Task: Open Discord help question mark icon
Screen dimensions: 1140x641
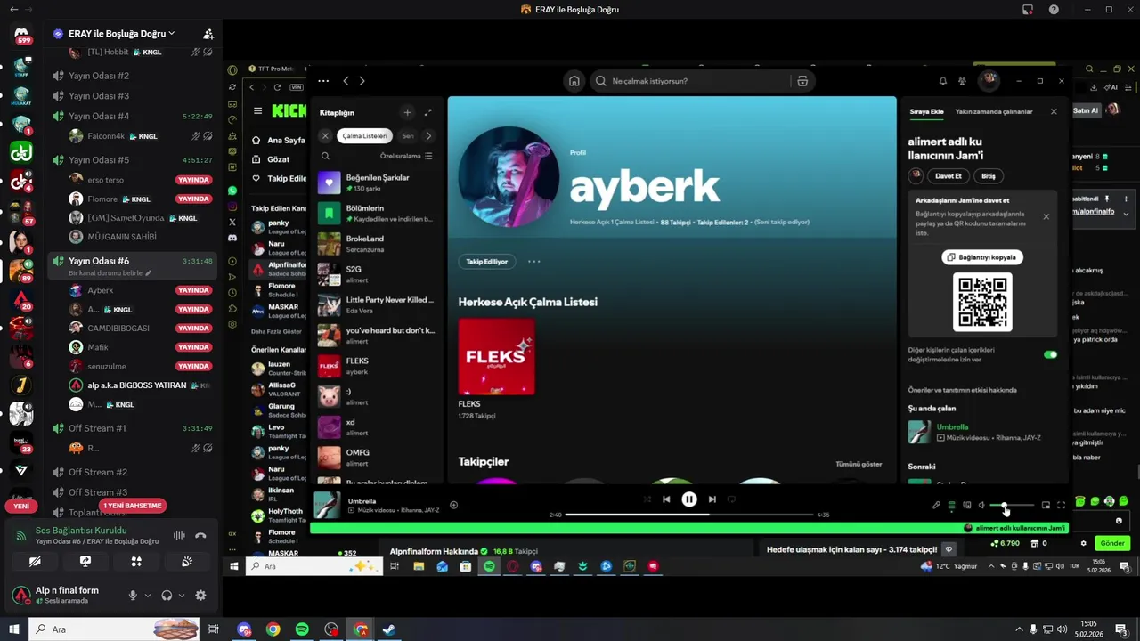Action: (x=1054, y=10)
